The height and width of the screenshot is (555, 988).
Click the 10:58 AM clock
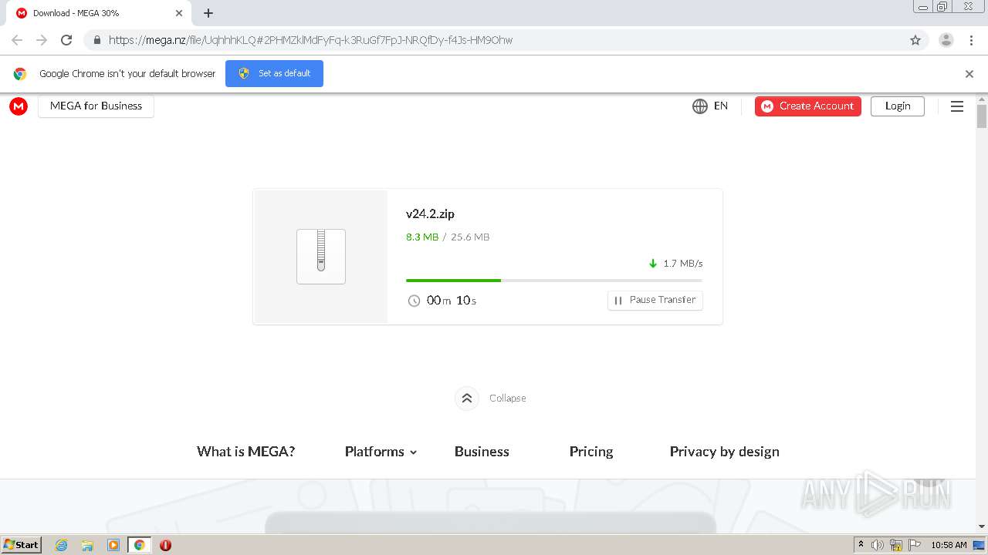[949, 545]
